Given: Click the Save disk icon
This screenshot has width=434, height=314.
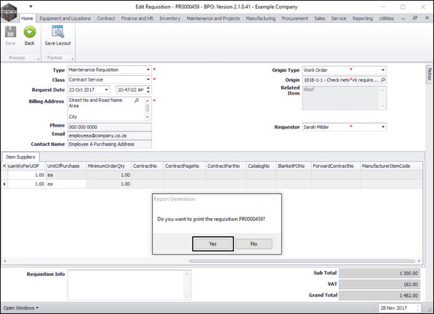Looking at the screenshot, I should 11,32.
